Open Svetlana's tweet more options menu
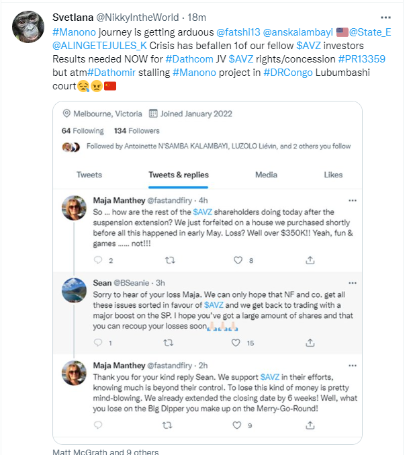411x455 pixels. tap(385, 17)
